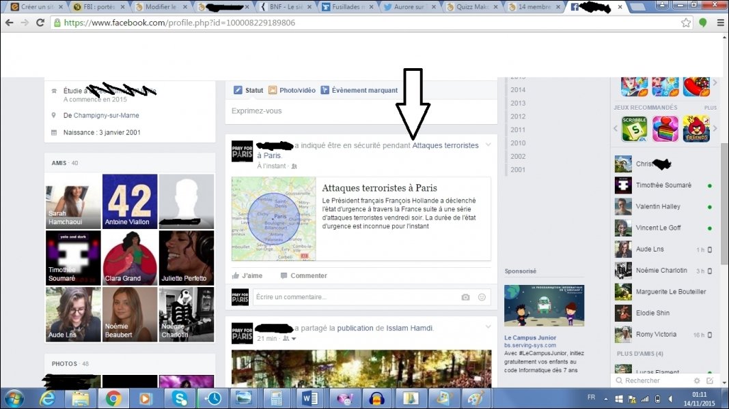The image size is (729, 409).
Task: Click the green extension icon in toolbar
Action: (x=703, y=22)
